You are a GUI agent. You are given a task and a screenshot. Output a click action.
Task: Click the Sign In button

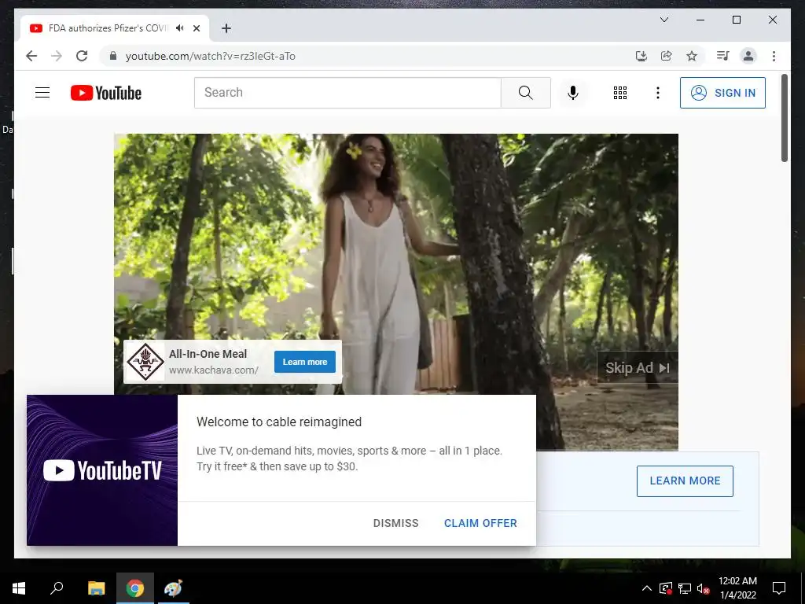point(722,93)
